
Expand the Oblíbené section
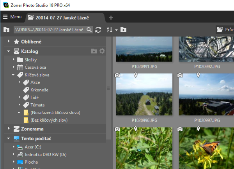[x=9, y=41]
